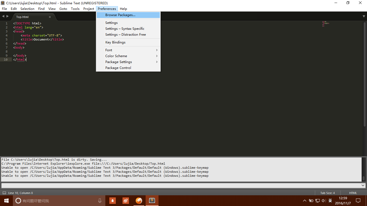Choose Settings – Syntax Specific

tap(128, 29)
